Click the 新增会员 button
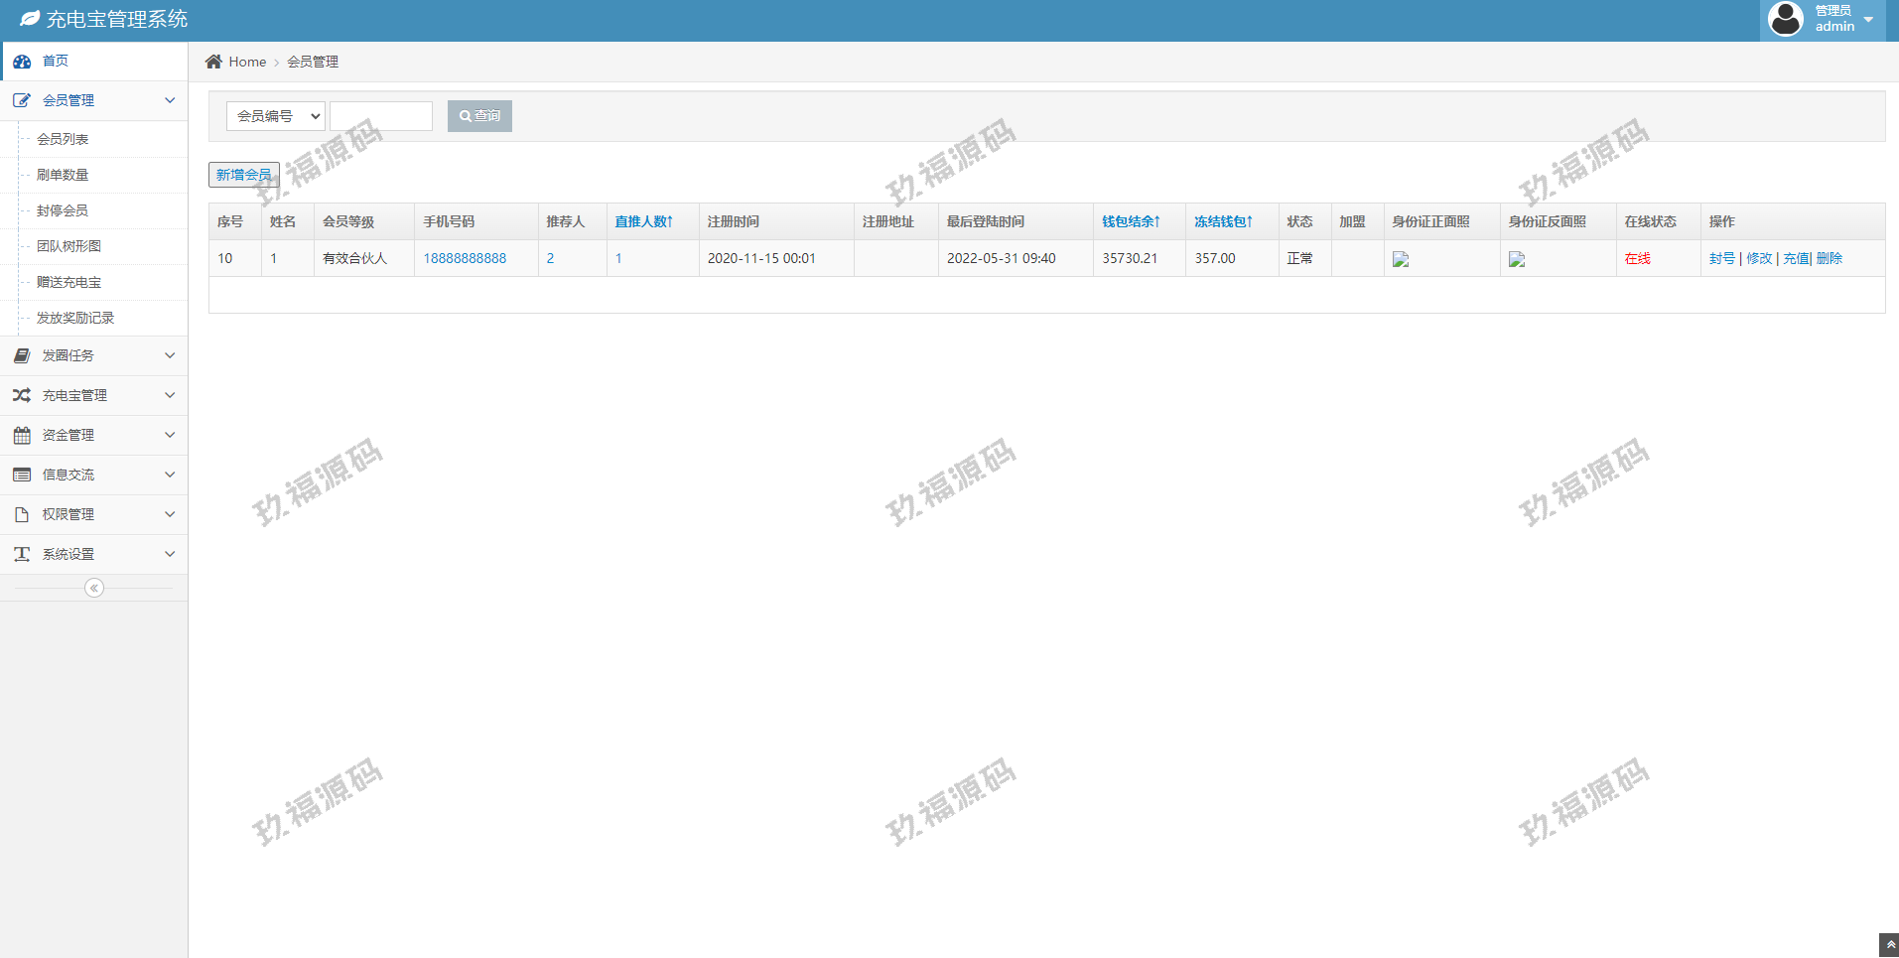The height and width of the screenshot is (958, 1899). (244, 175)
